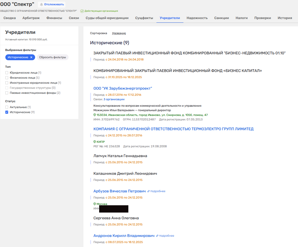Click the link icon next to Андронов подробнее
The image size is (298, 247).
157,236
